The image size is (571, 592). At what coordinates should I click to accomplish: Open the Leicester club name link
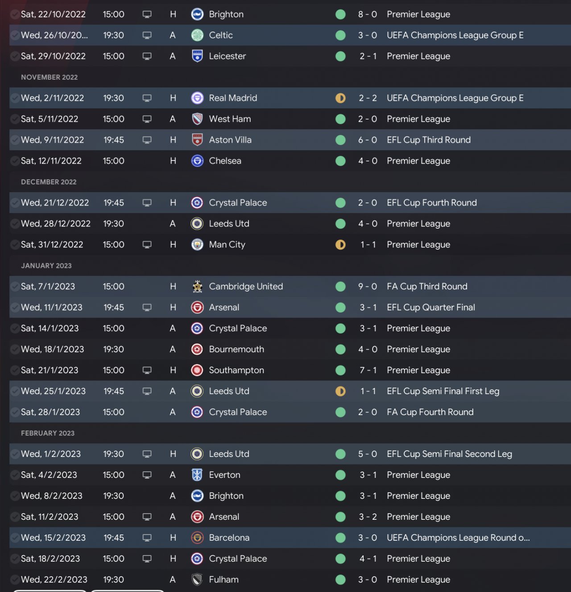tap(227, 56)
